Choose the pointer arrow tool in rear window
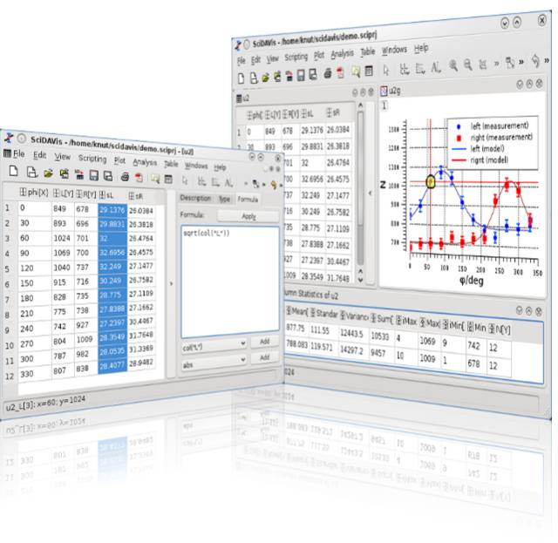The width and height of the screenshot is (558, 543). 385,70
